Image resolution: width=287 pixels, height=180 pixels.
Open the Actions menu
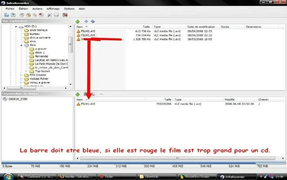(x=37, y=8)
